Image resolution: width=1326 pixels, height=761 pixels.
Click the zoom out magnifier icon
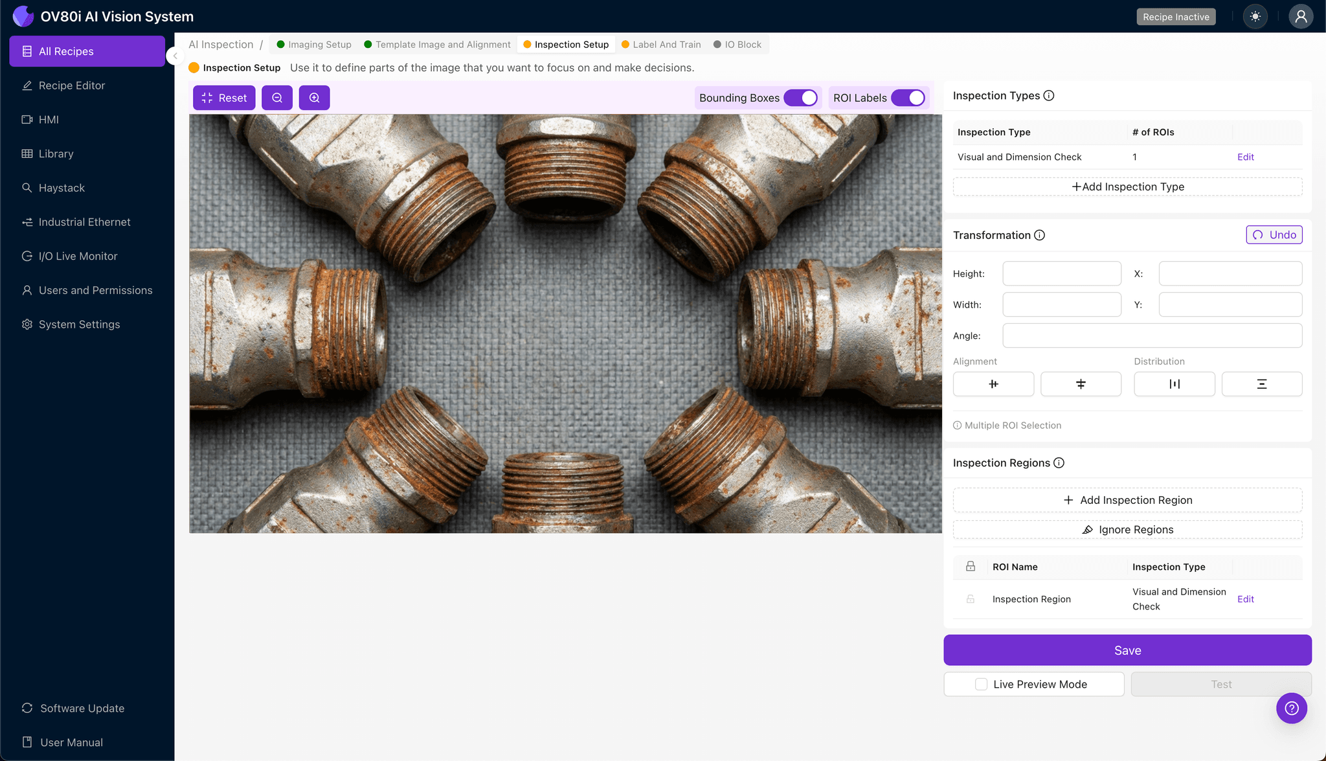pyautogui.click(x=277, y=98)
